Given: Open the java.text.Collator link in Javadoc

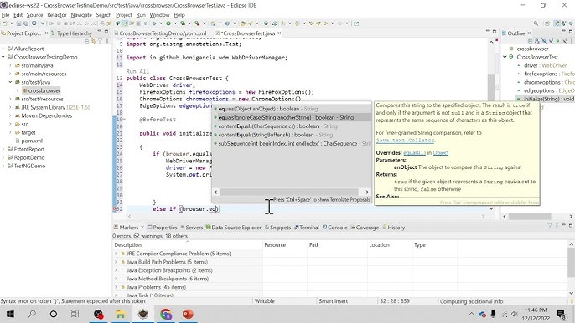Looking at the screenshot, I should tap(405, 141).
